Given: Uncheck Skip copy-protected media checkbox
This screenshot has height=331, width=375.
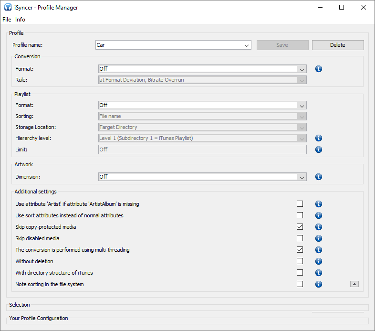Looking at the screenshot, I should 300,227.
